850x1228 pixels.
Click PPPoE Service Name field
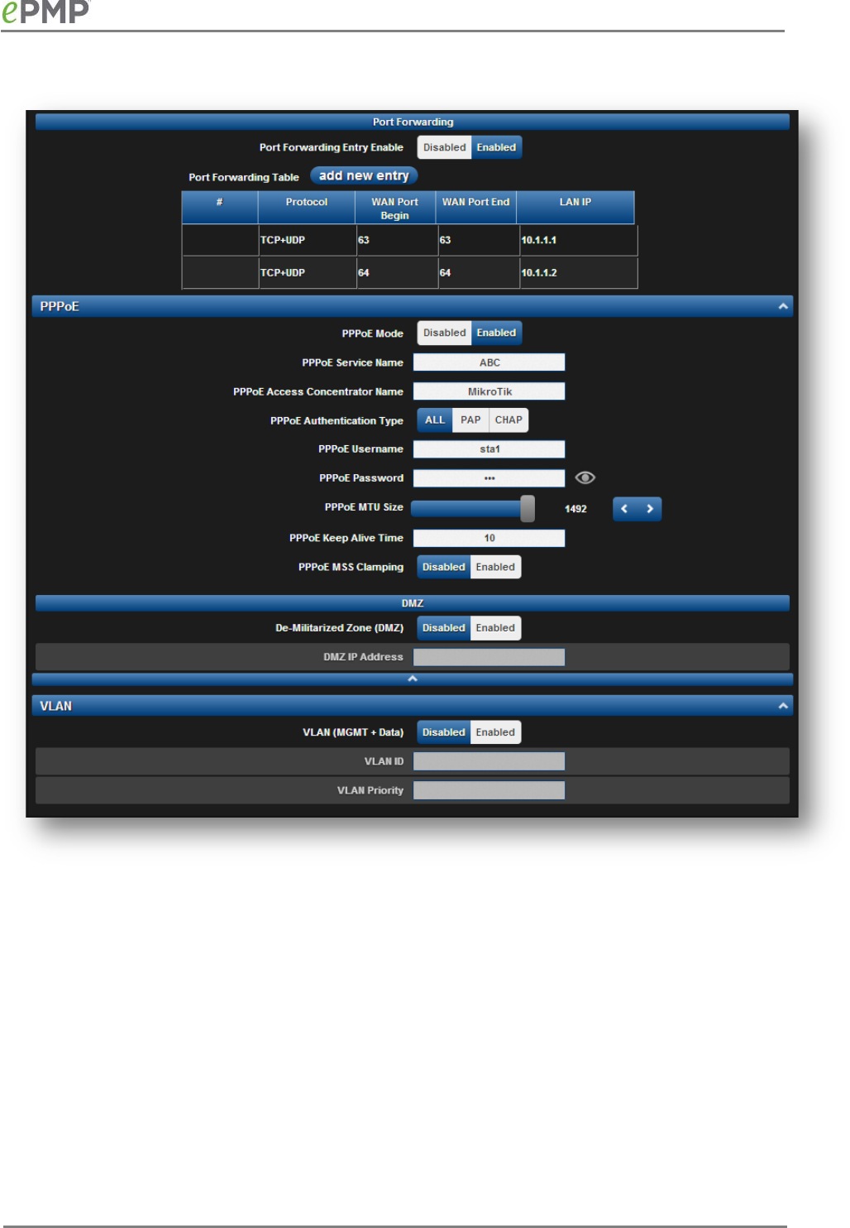(x=489, y=362)
